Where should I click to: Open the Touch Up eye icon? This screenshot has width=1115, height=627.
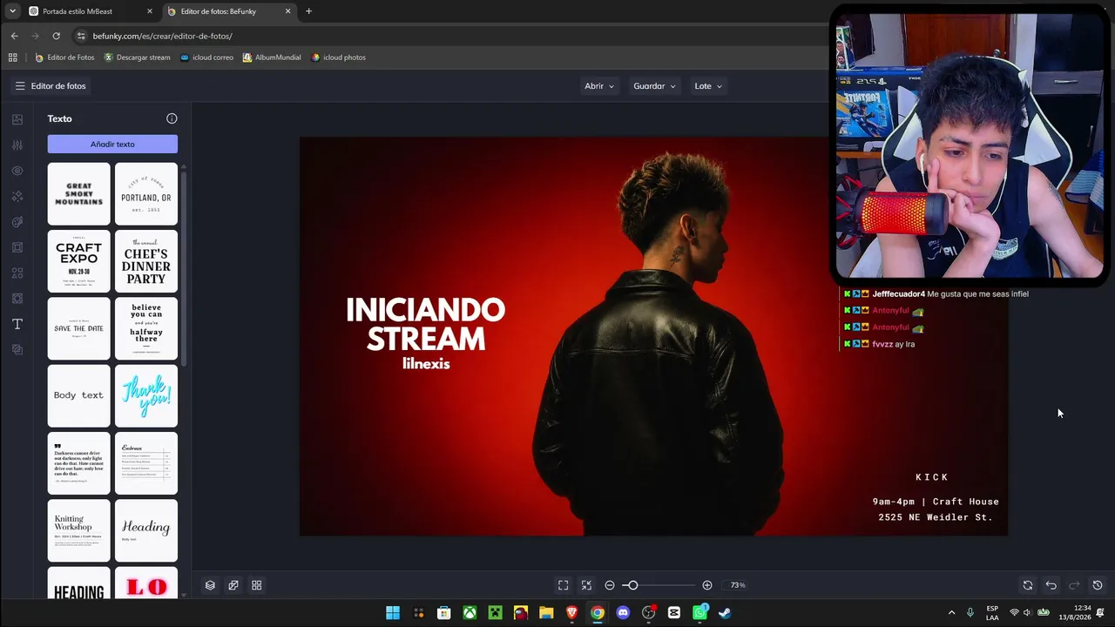[17, 171]
